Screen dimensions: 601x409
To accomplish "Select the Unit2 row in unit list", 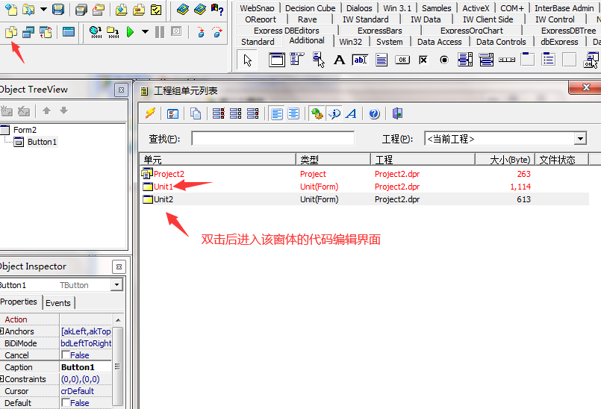I will (x=364, y=199).
